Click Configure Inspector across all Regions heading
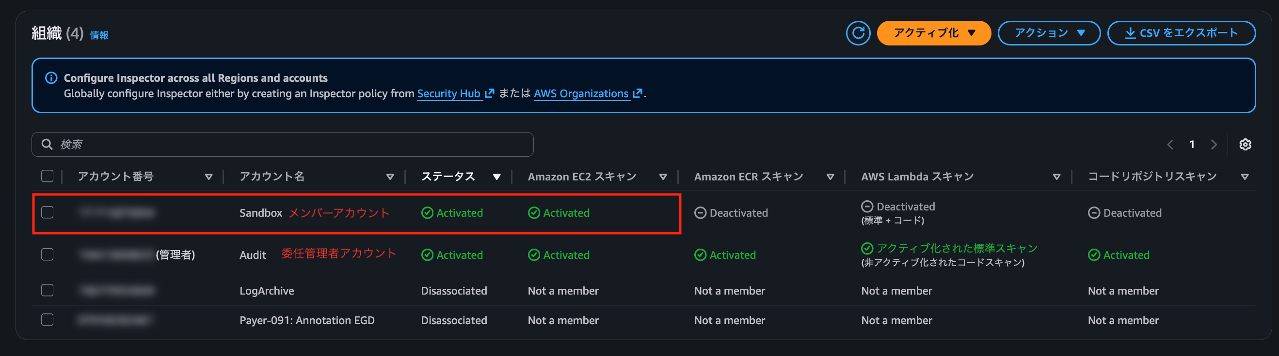The height and width of the screenshot is (356, 1279). pyautogui.click(x=195, y=78)
